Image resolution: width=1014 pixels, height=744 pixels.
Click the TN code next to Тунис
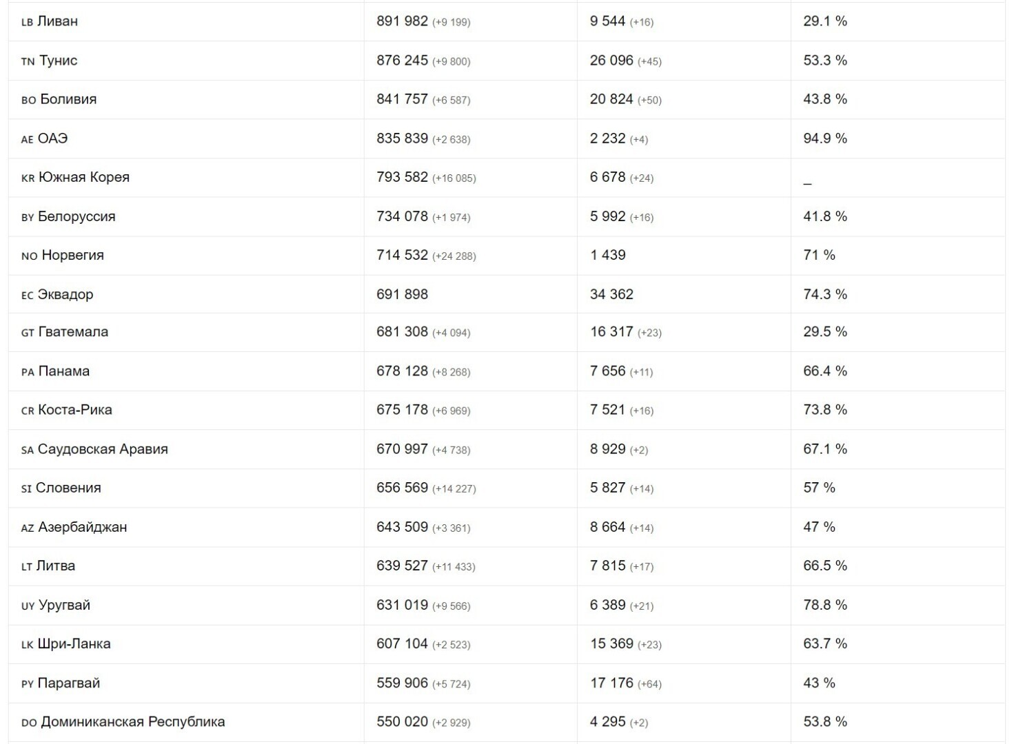[28, 61]
